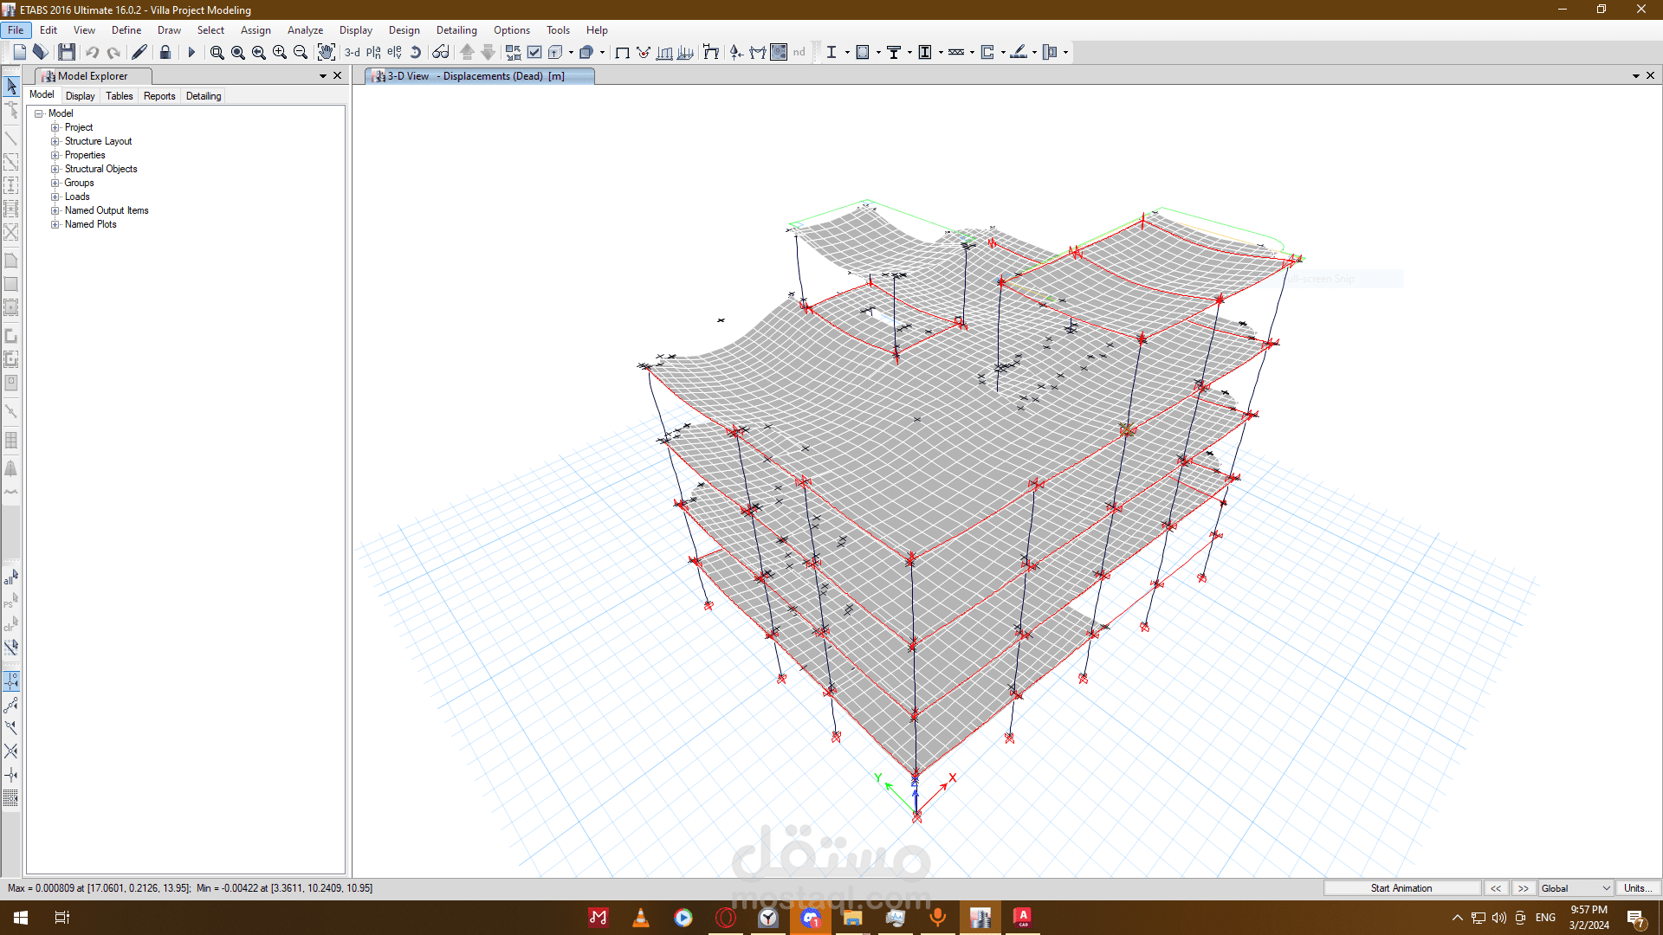Screen dimensions: 1663x935
Task: Switch to the Detailing tab
Action: 204,96
